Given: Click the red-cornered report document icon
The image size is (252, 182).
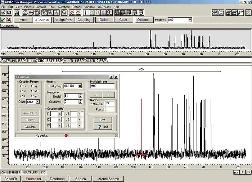Looking at the screenshot, I should coord(37,13).
